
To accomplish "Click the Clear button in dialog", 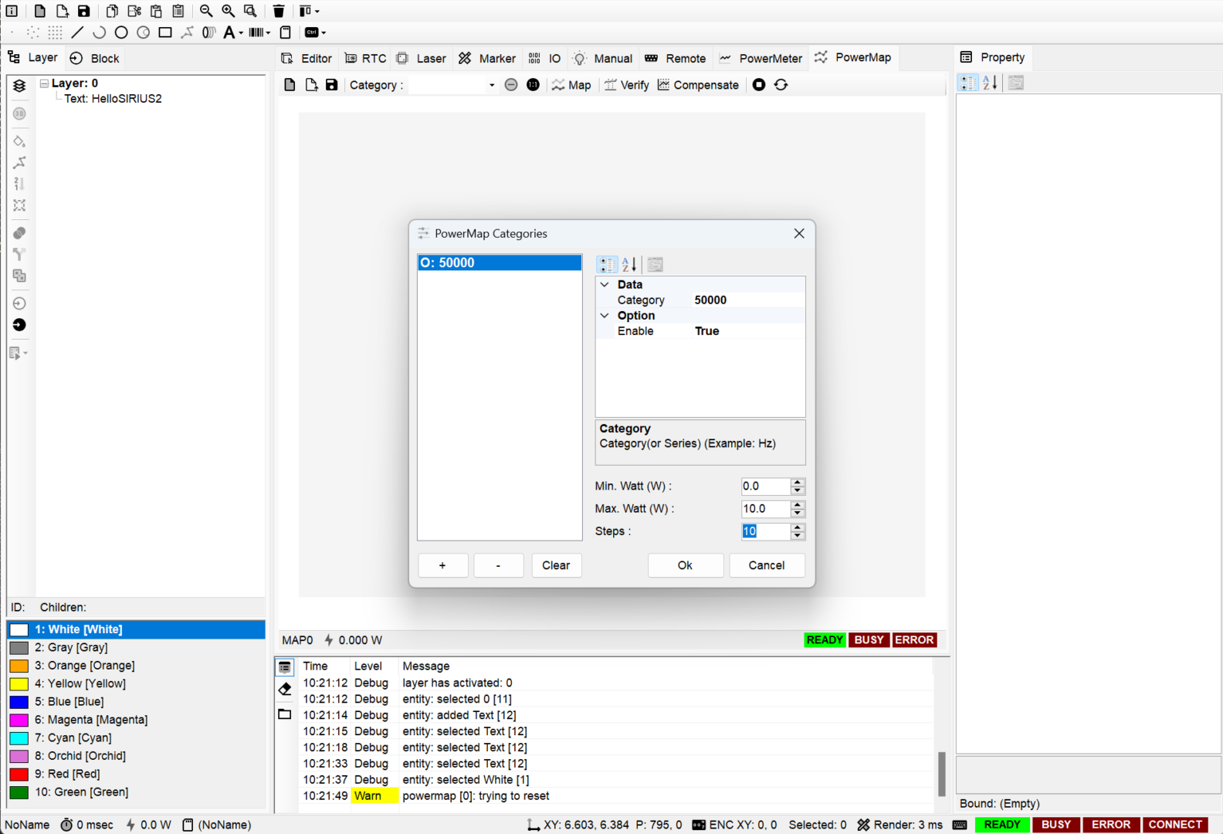I will (555, 565).
